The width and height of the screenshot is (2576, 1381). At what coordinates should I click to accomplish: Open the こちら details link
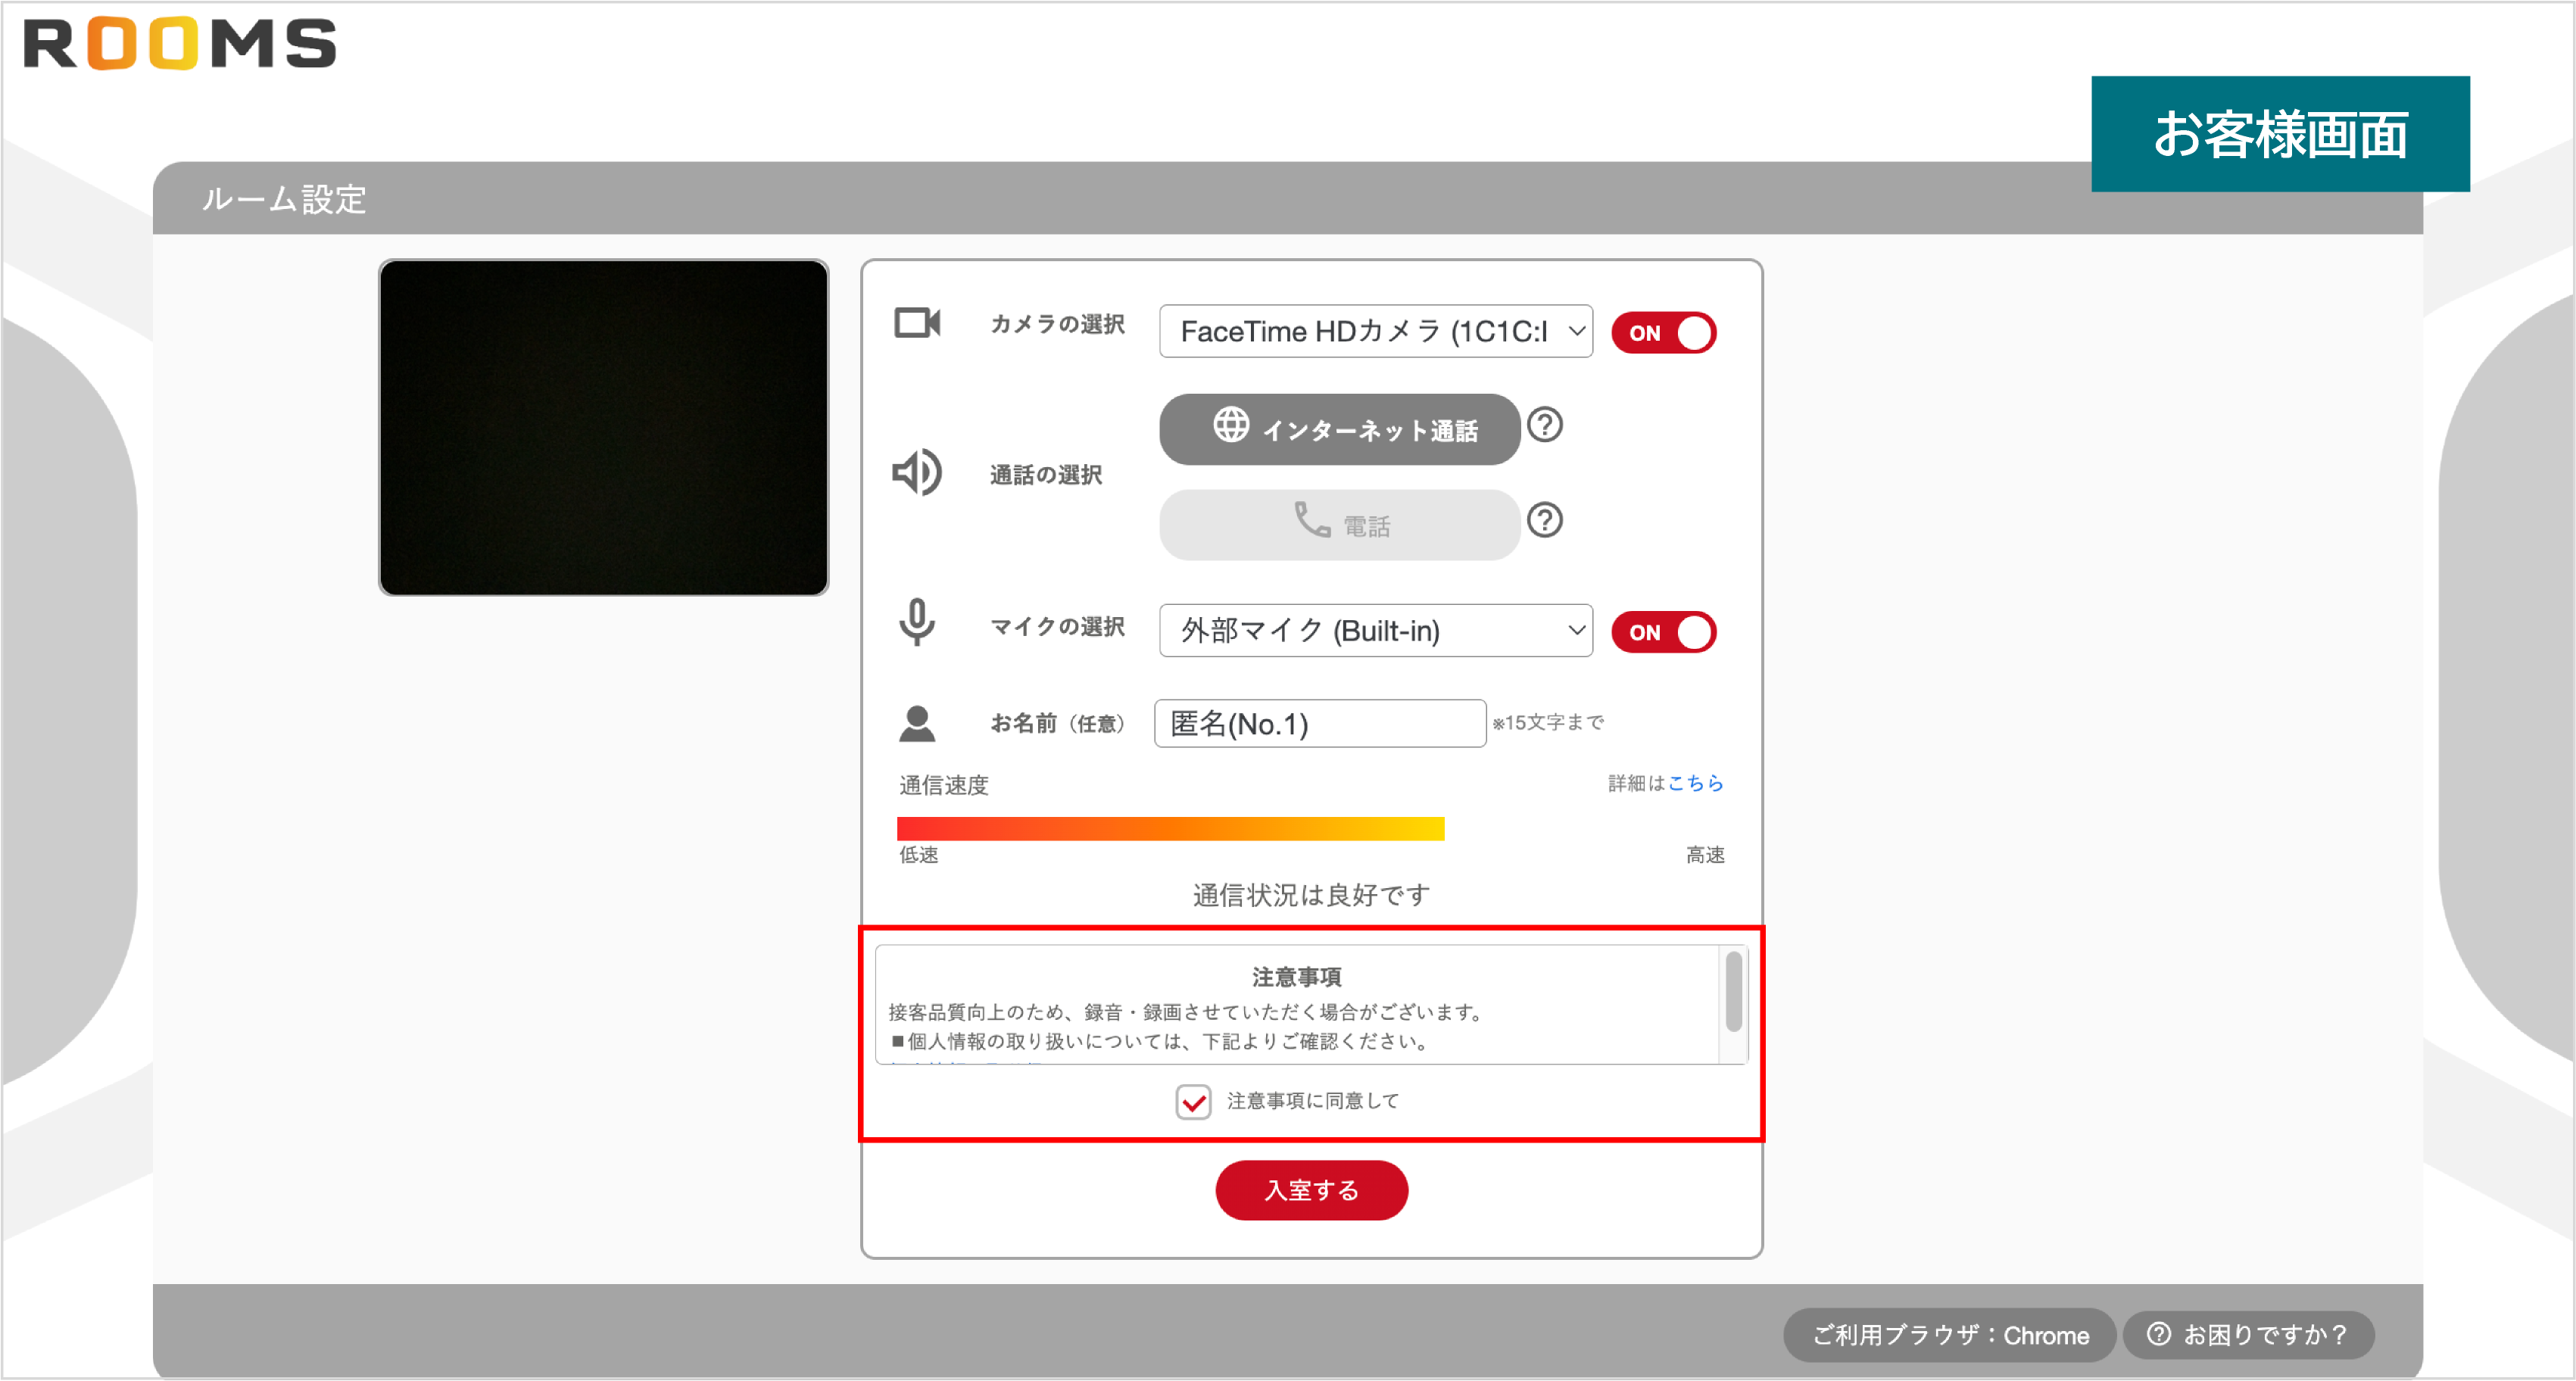[1697, 784]
